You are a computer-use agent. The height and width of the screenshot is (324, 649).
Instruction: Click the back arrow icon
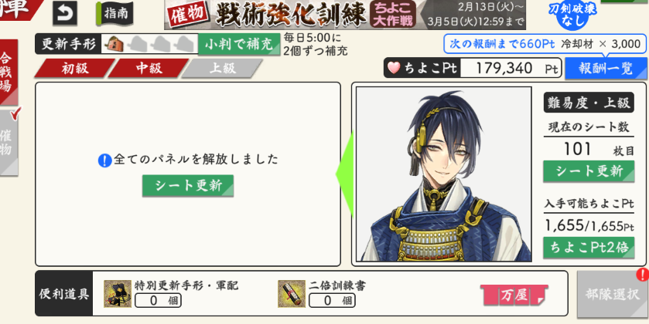tap(65, 13)
